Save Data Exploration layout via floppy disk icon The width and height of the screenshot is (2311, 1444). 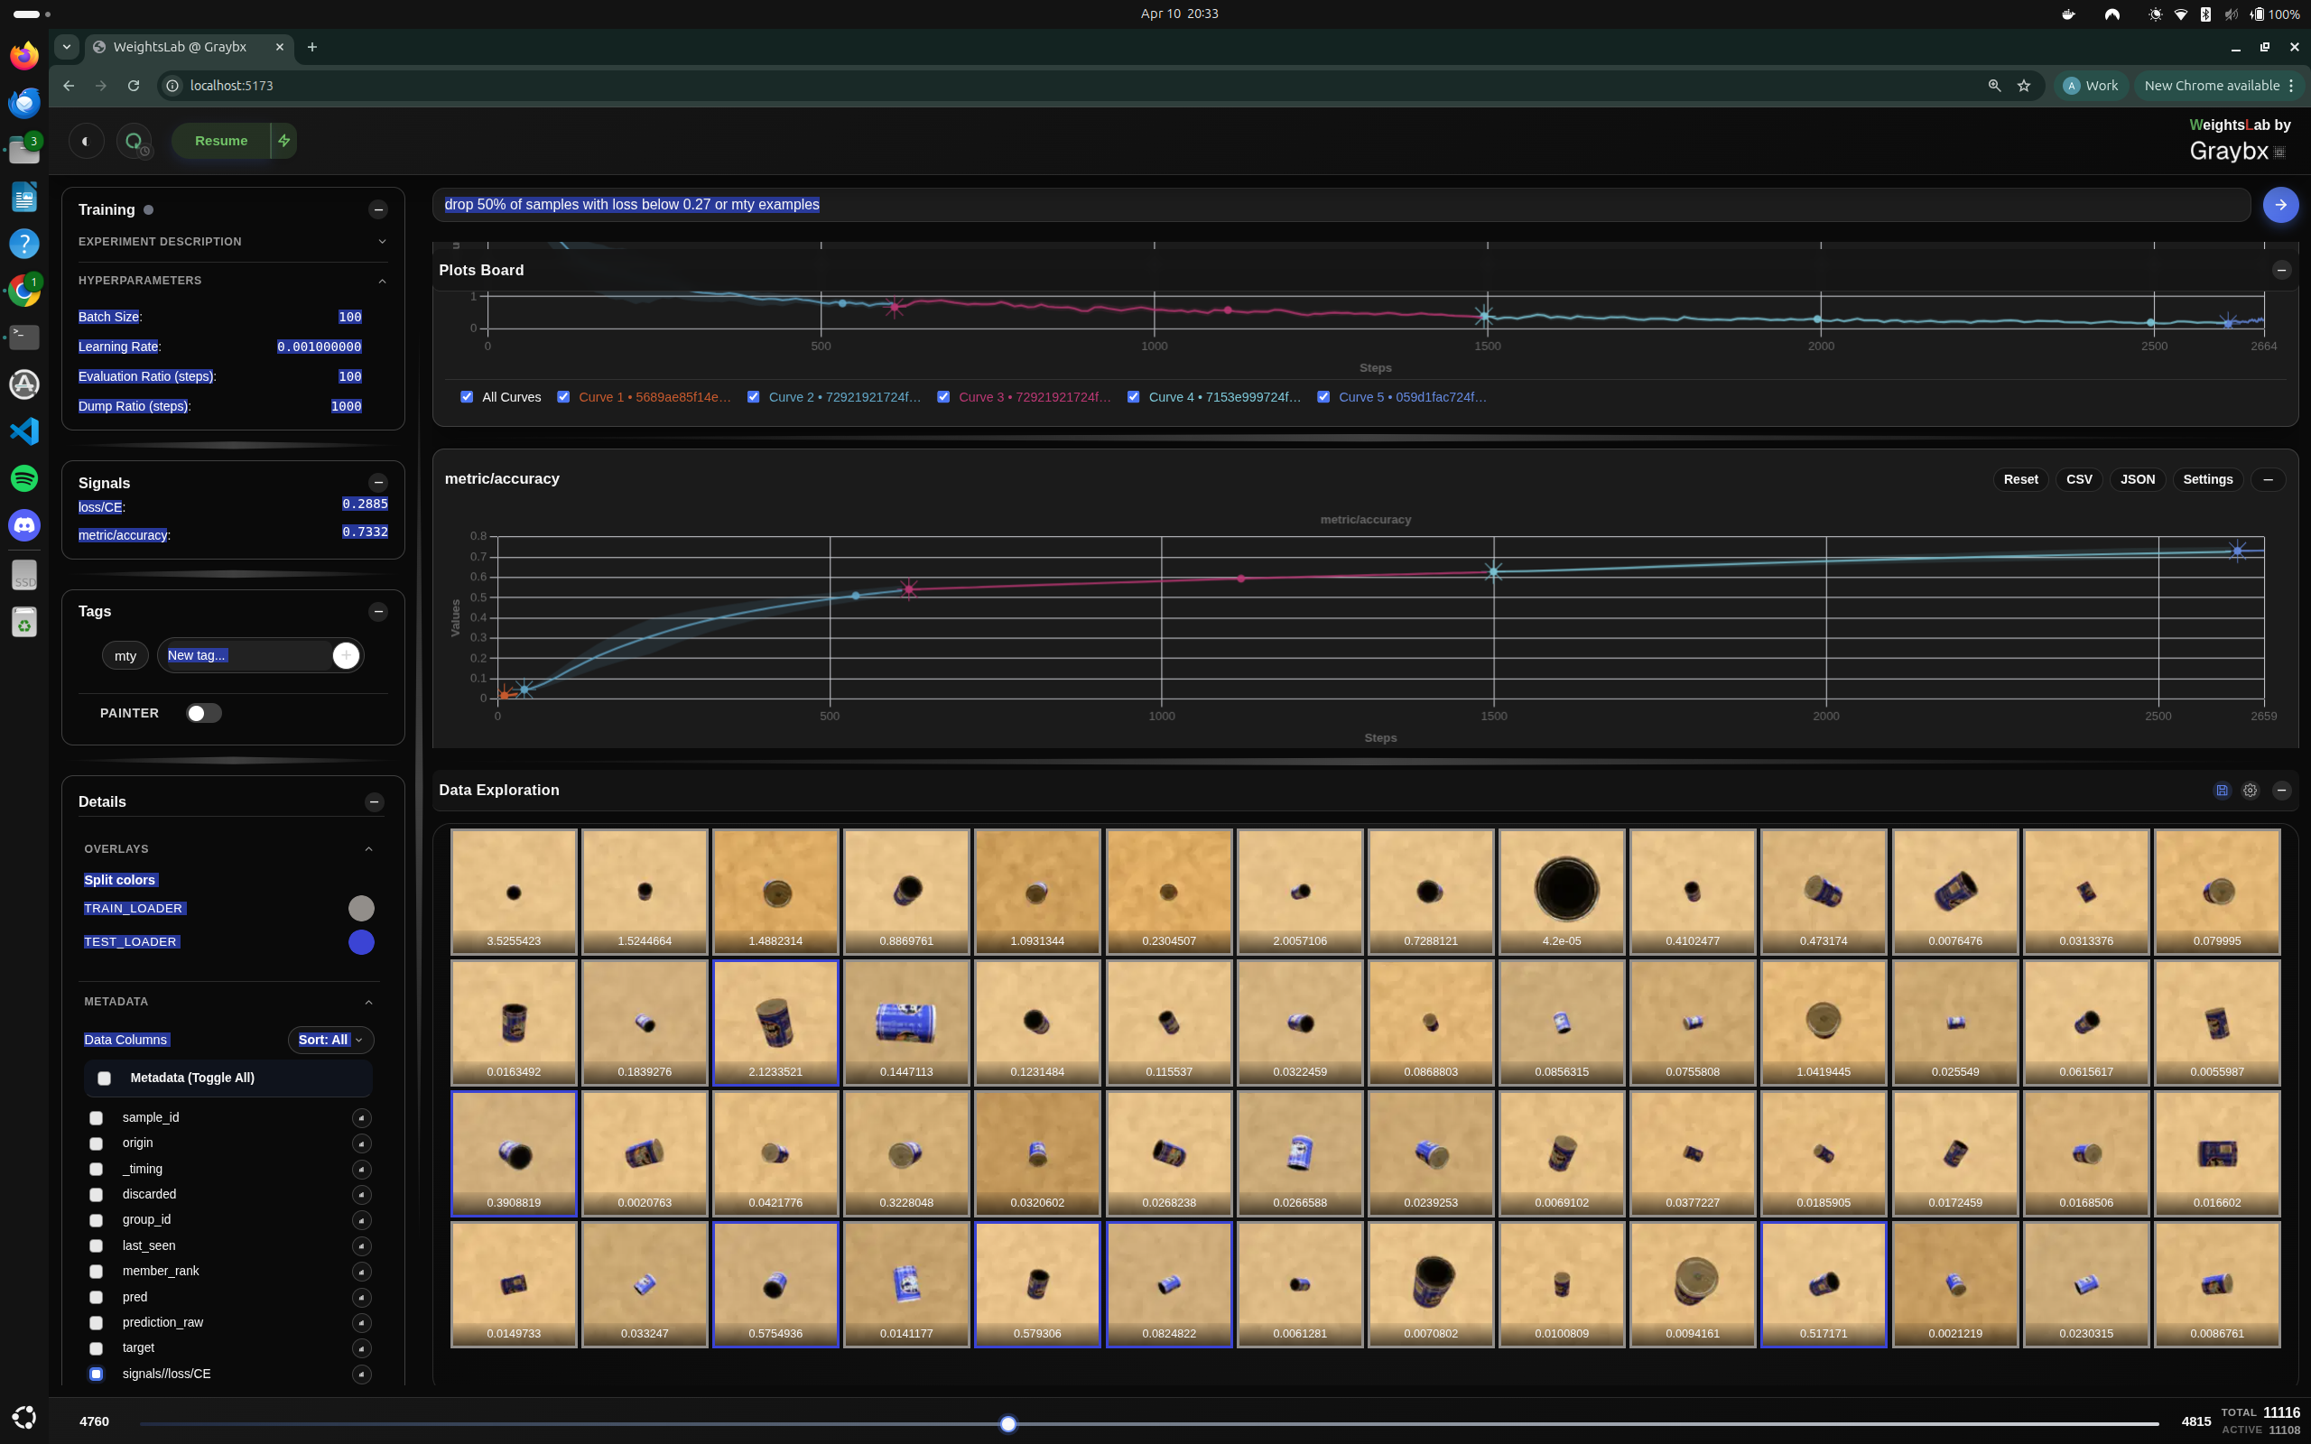(x=2223, y=791)
